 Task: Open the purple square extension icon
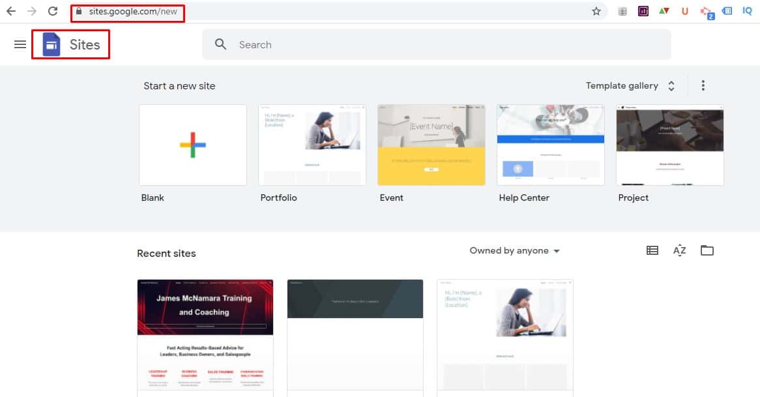point(643,11)
